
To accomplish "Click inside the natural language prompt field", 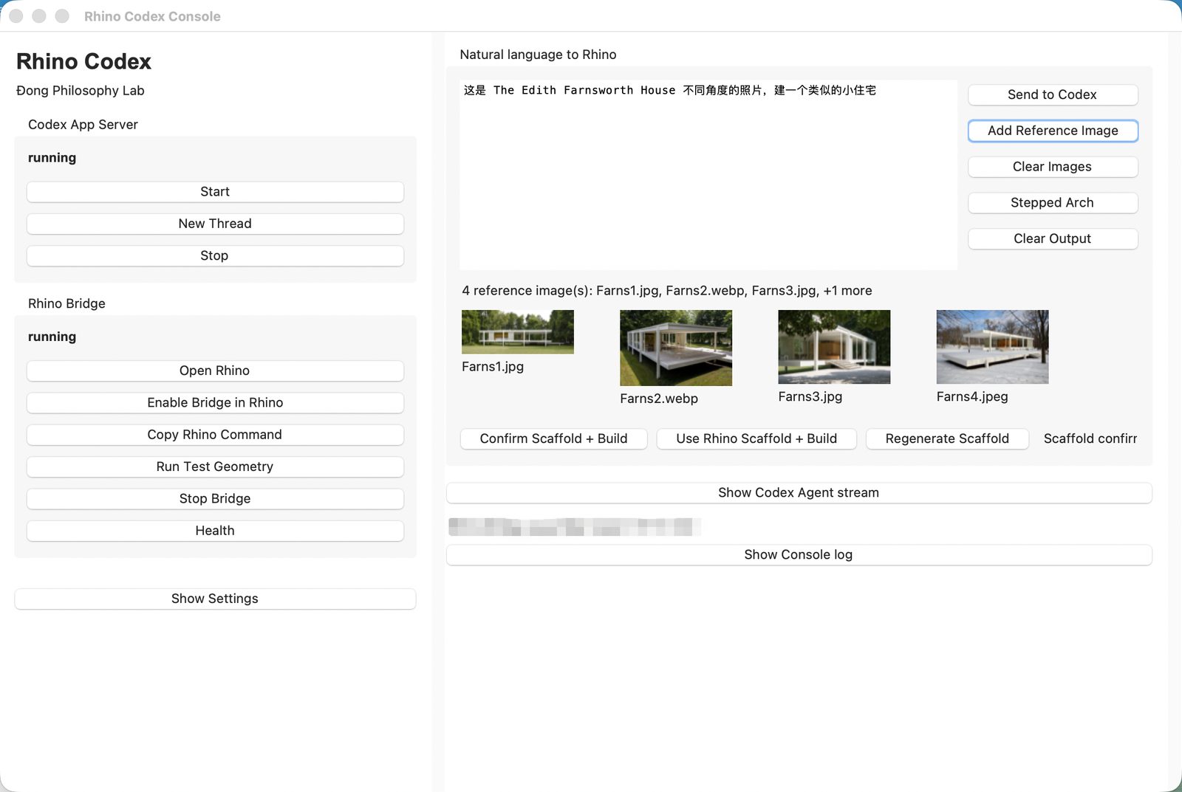I will pos(708,175).
